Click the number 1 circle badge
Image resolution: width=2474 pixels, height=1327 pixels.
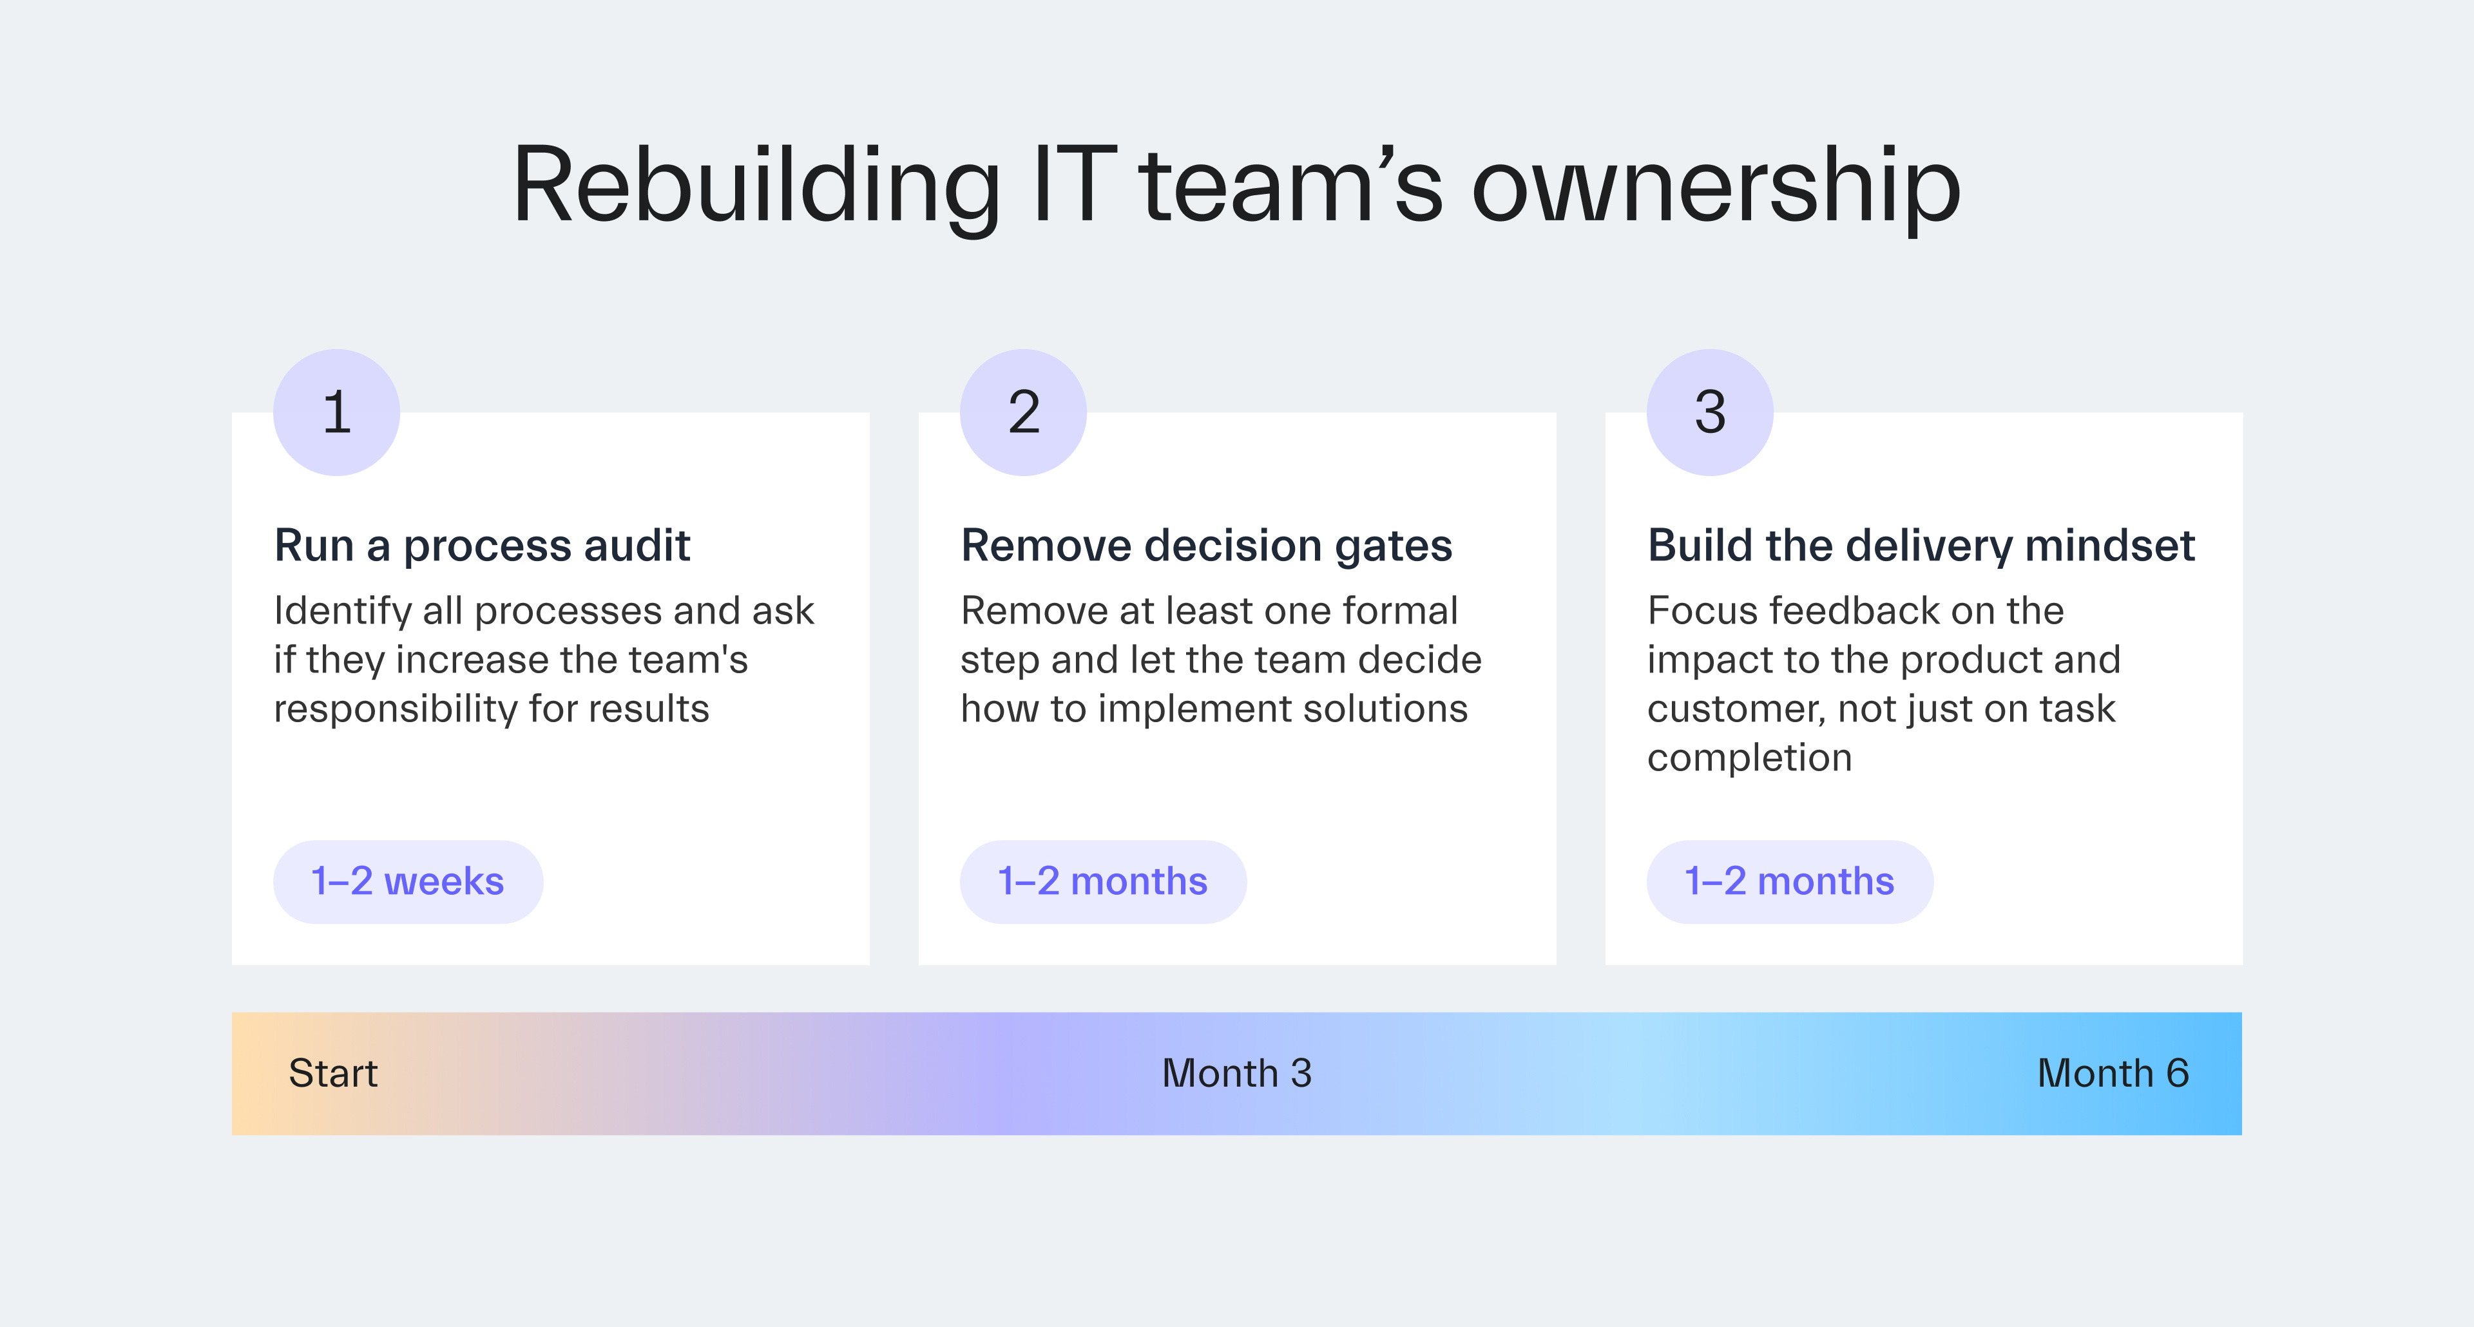point(336,412)
